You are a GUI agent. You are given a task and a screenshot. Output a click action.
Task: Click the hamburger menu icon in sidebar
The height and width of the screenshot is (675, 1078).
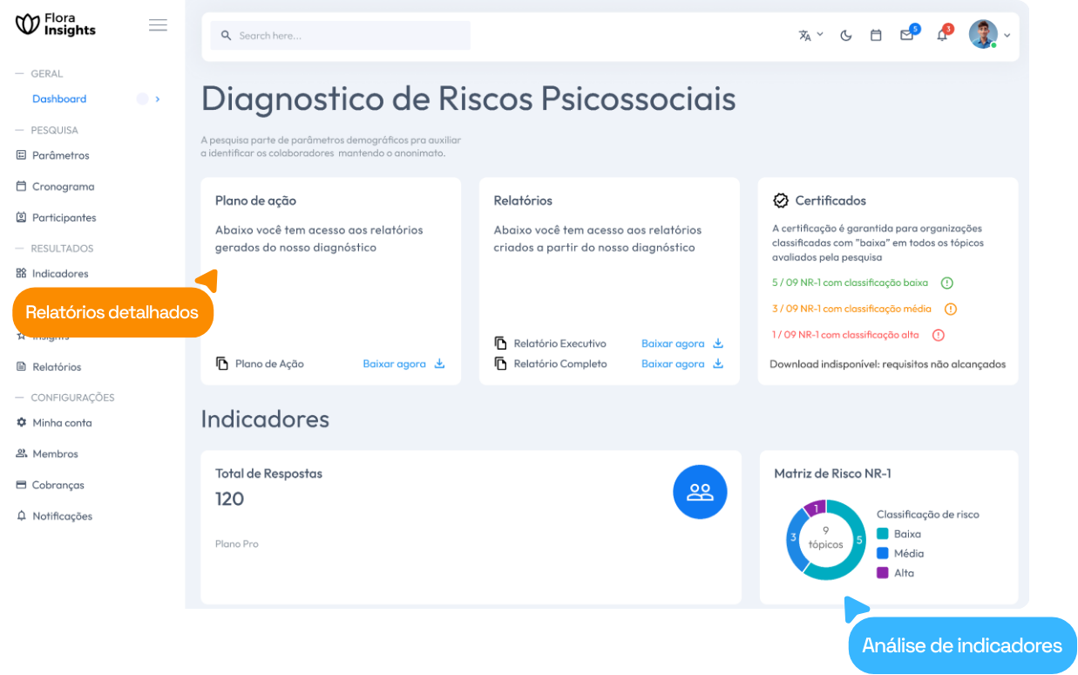pyautogui.click(x=158, y=25)
